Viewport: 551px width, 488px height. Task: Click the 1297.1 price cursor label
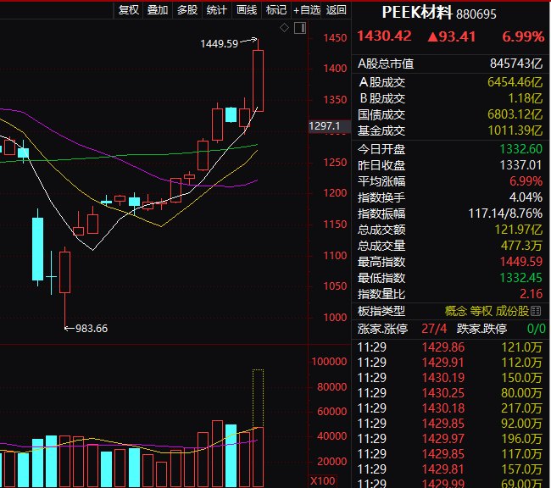329,126
